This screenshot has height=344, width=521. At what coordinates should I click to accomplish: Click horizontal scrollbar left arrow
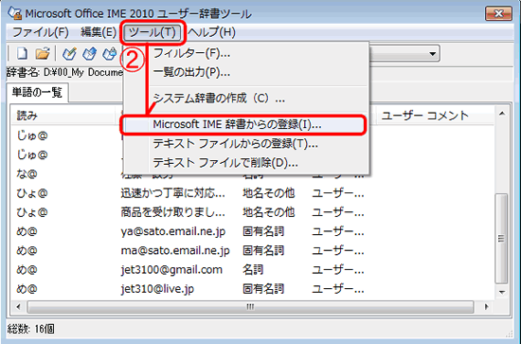[x=19, y=306]
